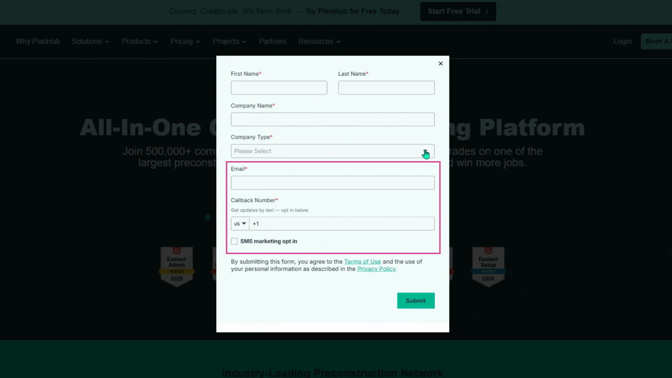The image size is (672, 378).
Task: Open the 'us' country code selector
Action: (240, 224)
